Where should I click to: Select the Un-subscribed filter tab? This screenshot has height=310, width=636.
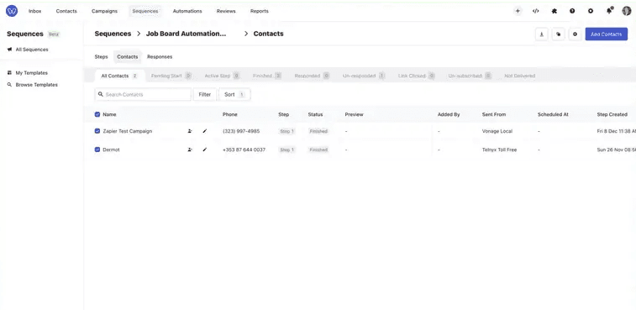470,76
